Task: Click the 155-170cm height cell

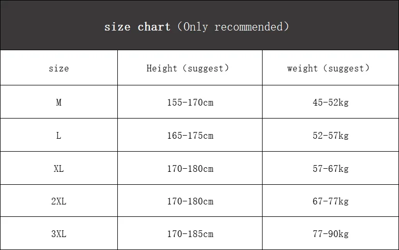Action: click(x=190, y=102)
